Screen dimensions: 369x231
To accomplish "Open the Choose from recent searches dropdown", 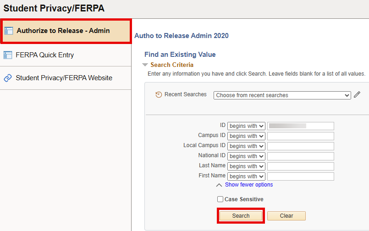I will pyautogui.click(x=282, y=95).
